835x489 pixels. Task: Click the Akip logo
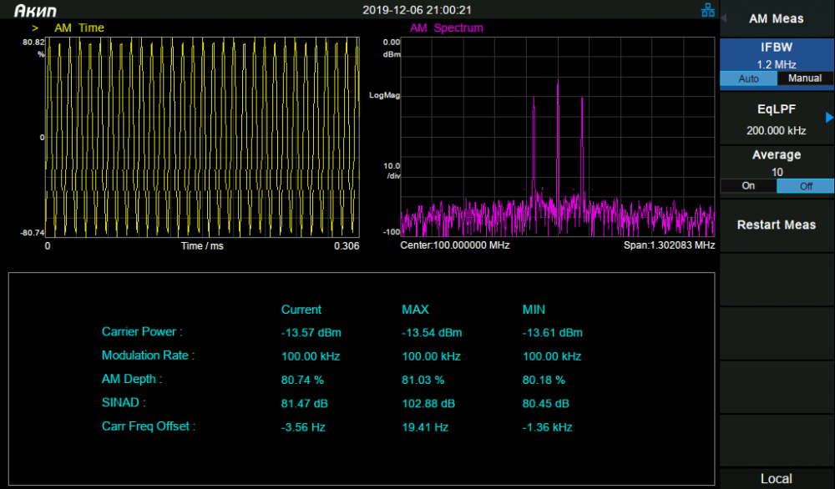tap(35, 11)
